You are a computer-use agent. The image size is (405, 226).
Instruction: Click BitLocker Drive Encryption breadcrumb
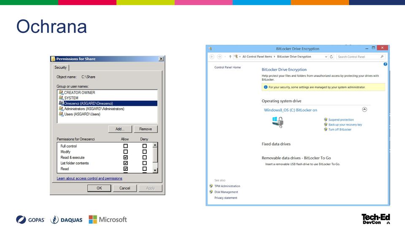click(x=294, y=56)
